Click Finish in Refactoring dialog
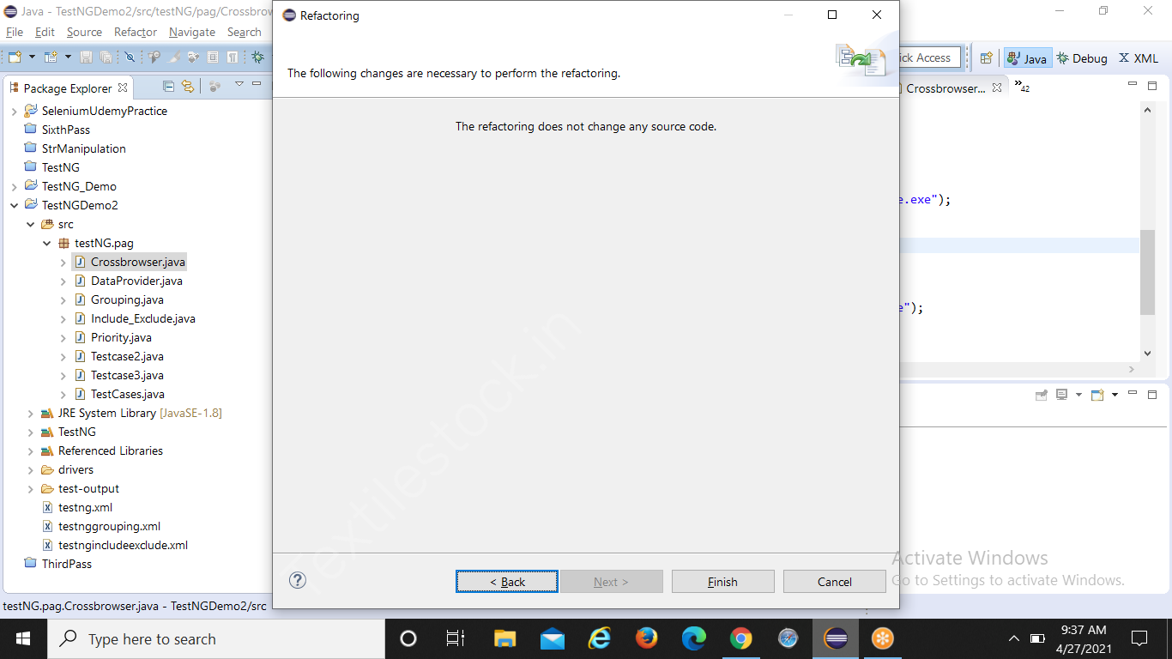The height and width of the screenshot is (659, 1172). tap(723, 581)
